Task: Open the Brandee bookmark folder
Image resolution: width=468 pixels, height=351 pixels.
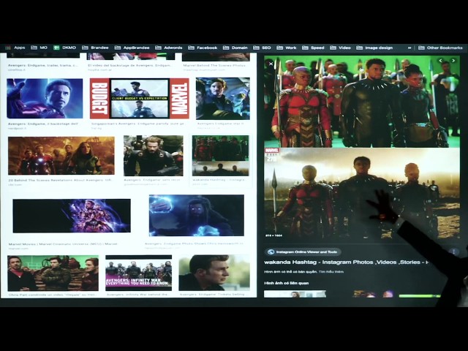Action: [96, 48]
